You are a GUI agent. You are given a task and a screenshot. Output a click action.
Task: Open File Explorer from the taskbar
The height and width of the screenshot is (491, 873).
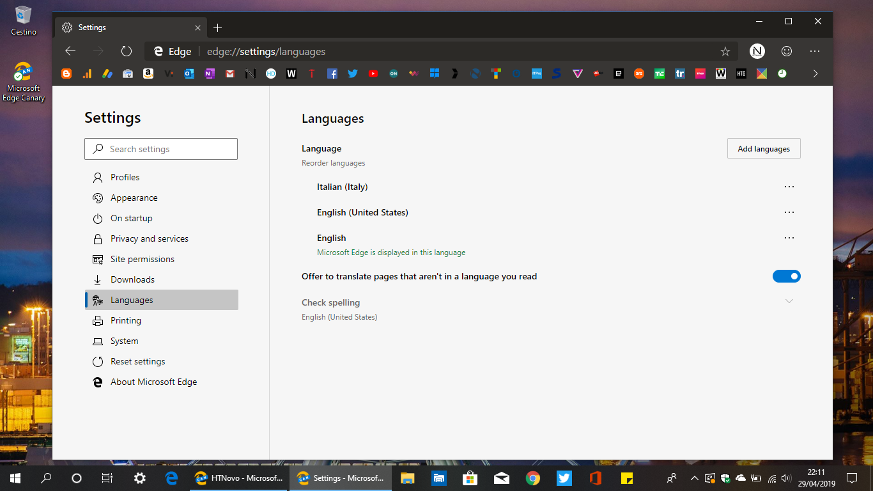[x=407, y=478]
